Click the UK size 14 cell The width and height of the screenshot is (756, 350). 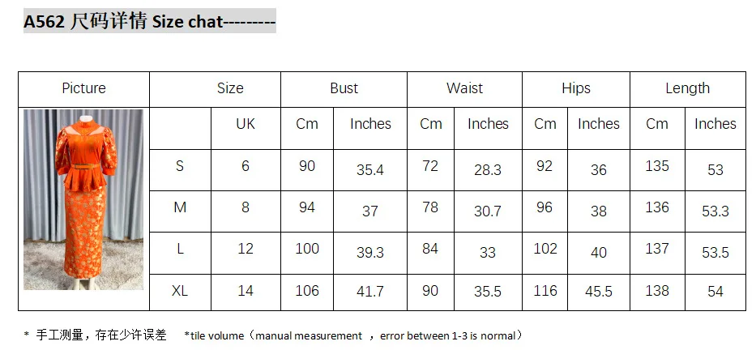point(246,291)
